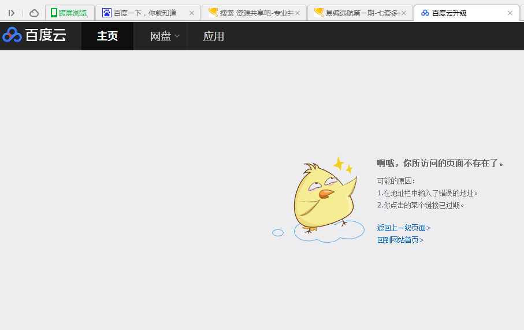Open the 跨屏浏览 cross-screen browsing button
The image size is (524, 330).
coord(69,13)
